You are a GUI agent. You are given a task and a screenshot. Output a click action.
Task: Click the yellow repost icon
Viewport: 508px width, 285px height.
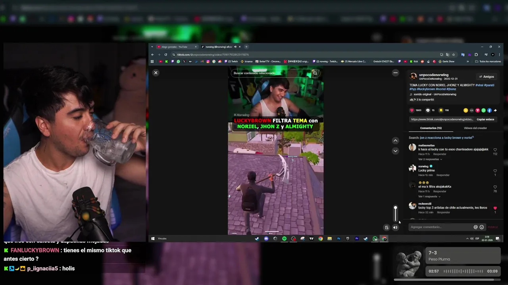466,110
